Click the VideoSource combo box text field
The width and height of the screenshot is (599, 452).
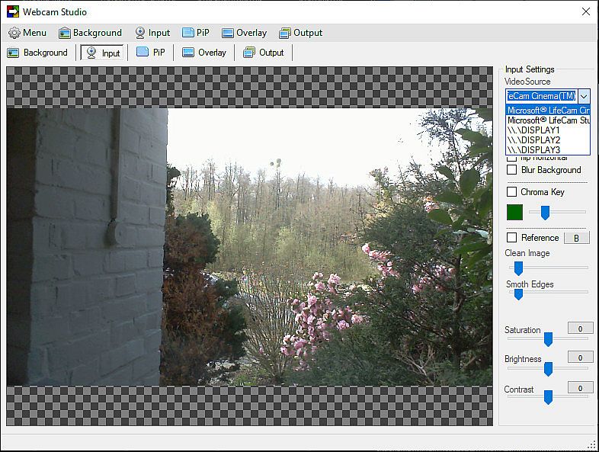tap(541, 96)
